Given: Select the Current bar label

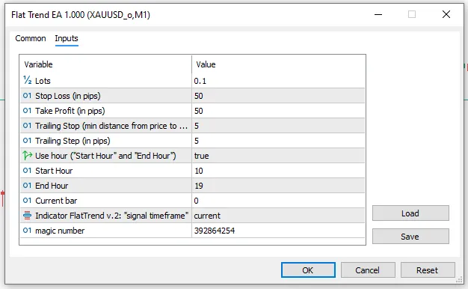Looking at the screenshot, I should pos(56,200).
